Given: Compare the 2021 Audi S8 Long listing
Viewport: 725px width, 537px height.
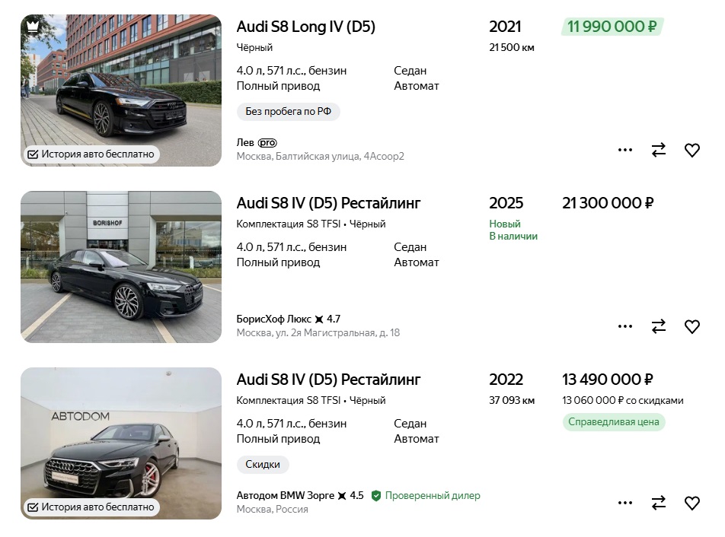Looking at the screenshot, I should point(659,150).
